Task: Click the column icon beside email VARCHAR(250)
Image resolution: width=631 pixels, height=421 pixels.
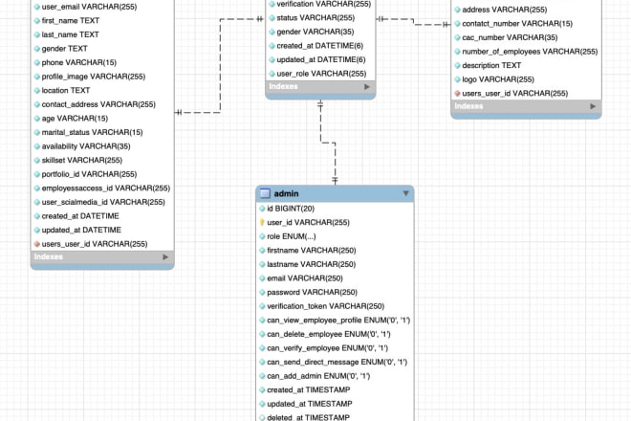Action: [262, 278]
